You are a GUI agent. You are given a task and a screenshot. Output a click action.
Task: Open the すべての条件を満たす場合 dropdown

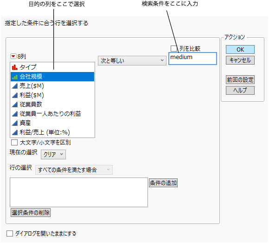point(74,170)
